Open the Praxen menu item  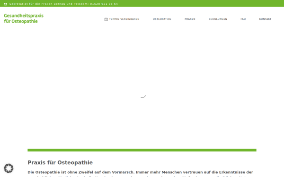click(190, 19)
